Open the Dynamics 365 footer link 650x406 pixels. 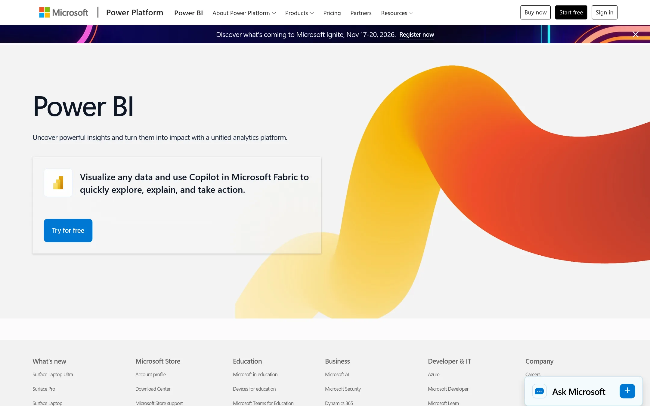[x=339, y=403]
